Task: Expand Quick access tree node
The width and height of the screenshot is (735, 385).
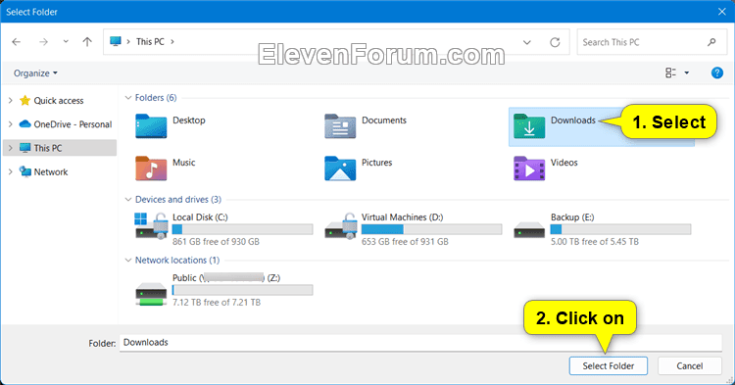Action: point(11,100)
